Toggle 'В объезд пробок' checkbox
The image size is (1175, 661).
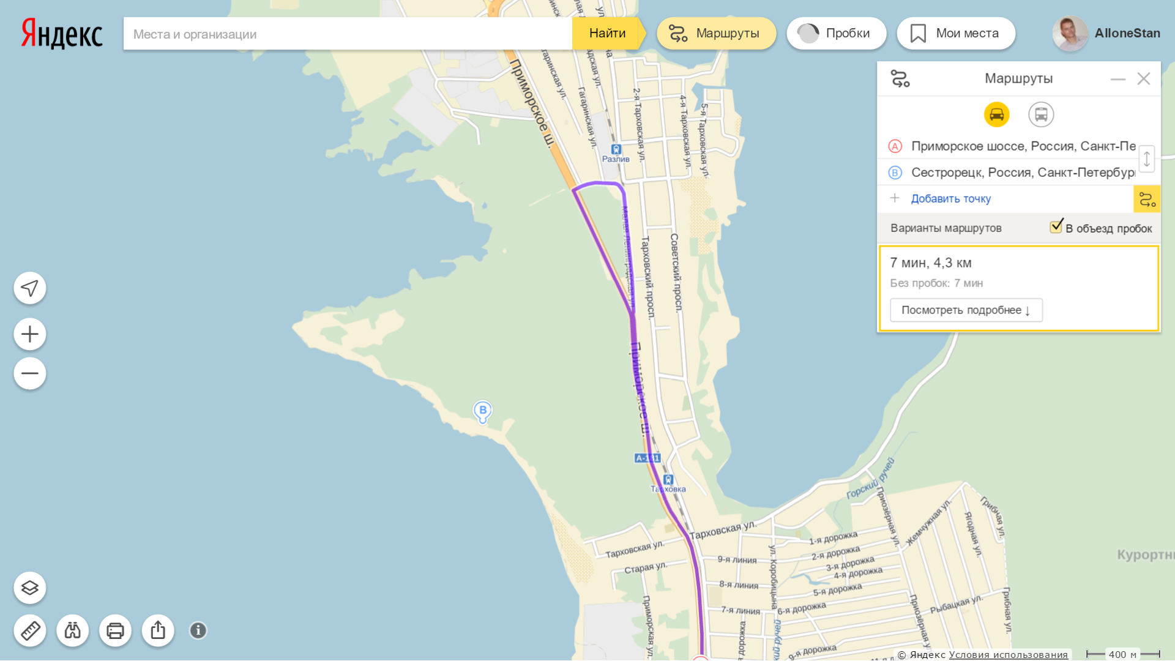(1056, 226)
